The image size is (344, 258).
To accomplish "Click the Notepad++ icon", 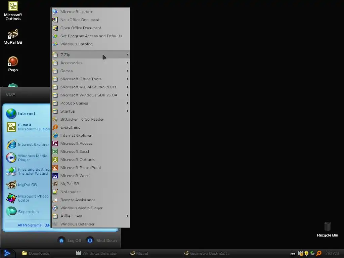I will [x=55, y=192].
